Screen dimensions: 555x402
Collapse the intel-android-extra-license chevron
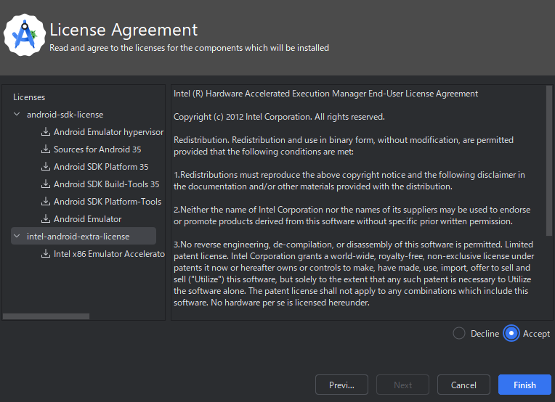coord(17,236)
